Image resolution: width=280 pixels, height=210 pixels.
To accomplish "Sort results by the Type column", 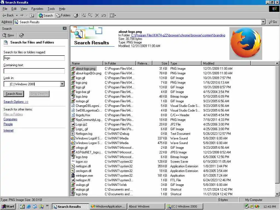I will pyautogui.click(x=185, y=63).
